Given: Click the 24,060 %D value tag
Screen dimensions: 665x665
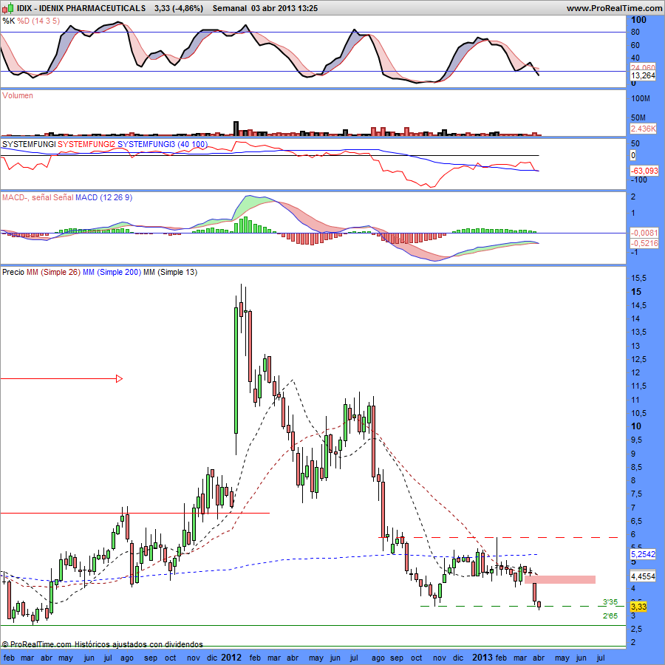Looking at the screenshot, I should pyautogui.click(x=643, y=67).
